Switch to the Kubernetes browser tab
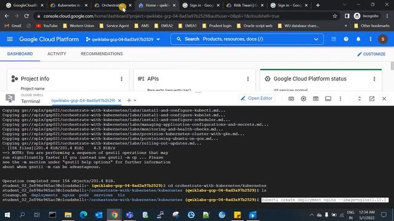The height and width of the screenshot is (221, 394). coord(68,6)
